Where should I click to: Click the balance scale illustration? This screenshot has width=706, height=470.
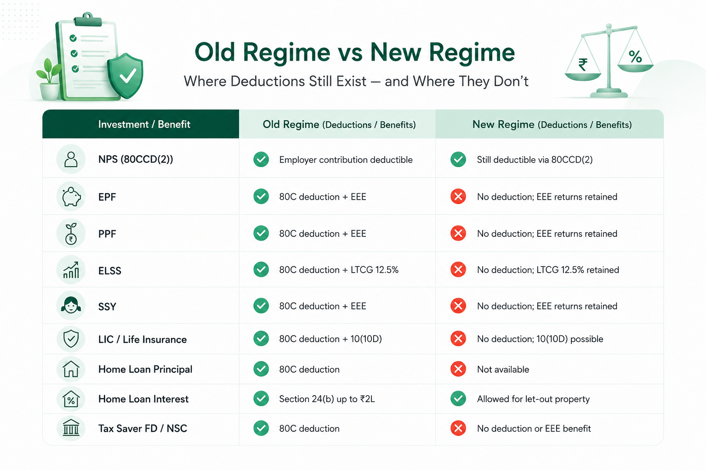pyautogui.click(x=609, y=61)
